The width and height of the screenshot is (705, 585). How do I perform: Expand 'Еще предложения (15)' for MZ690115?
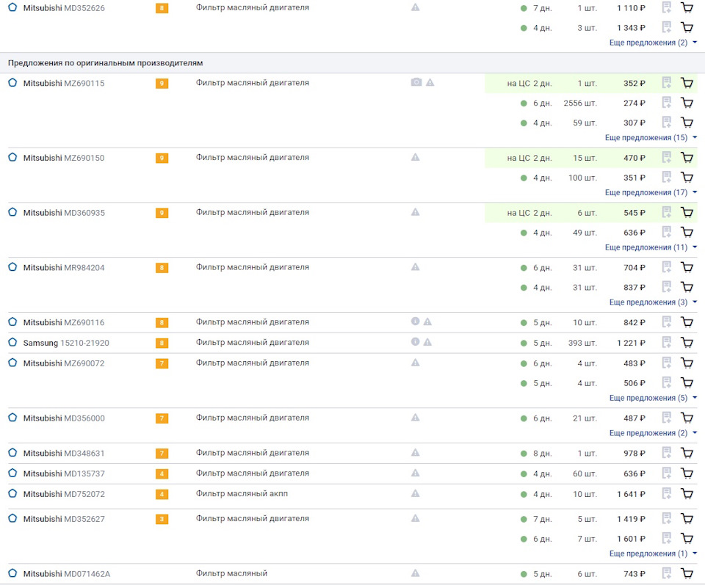tap(651, 137)
